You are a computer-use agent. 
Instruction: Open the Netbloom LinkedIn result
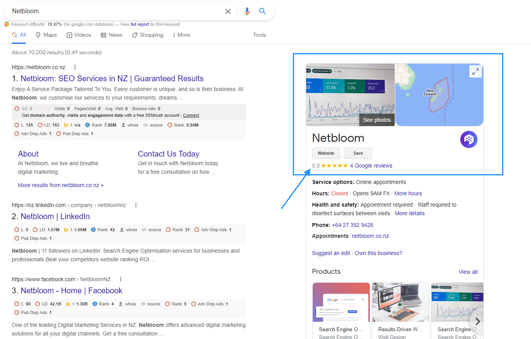(55, 216)
